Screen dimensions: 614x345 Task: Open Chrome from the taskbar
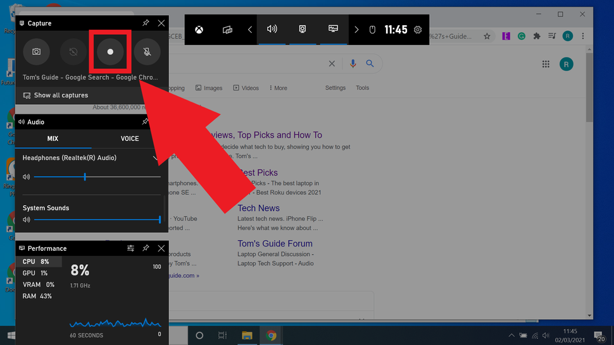pyautogui.click(x=271, y=336)
